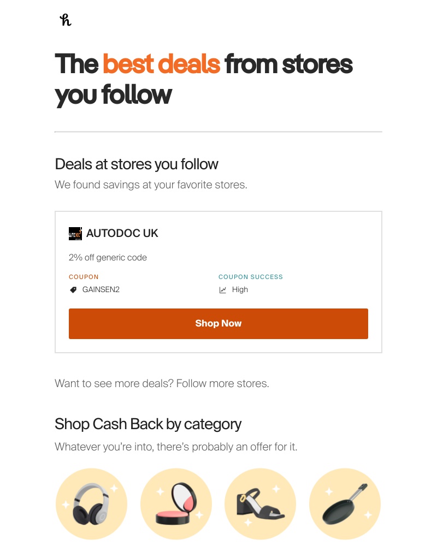Click the sandal Shoes category icon
This screenshot has width=437, height=546.
(260, 503)
